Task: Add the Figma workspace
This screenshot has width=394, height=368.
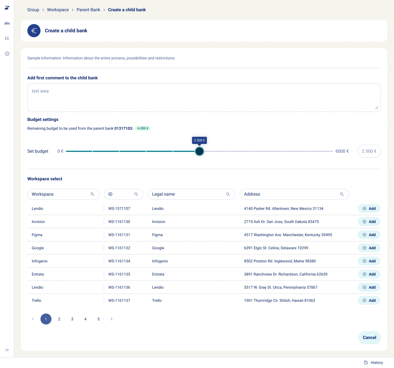Action: [x=369, y=235]
